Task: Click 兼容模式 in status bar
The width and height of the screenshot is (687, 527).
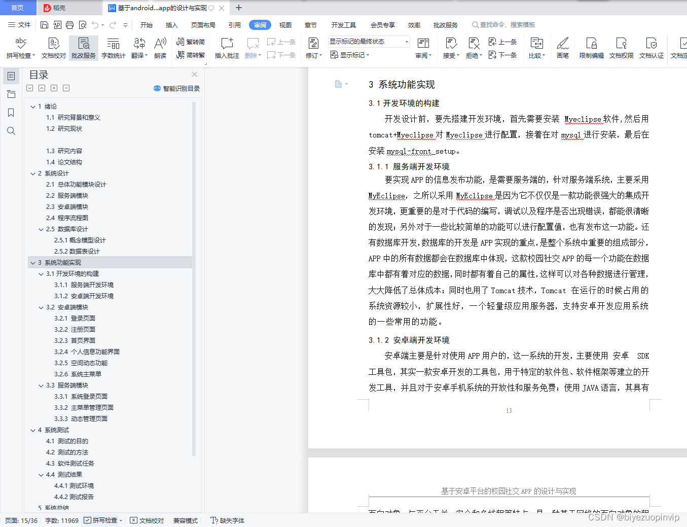Action: 186,520
